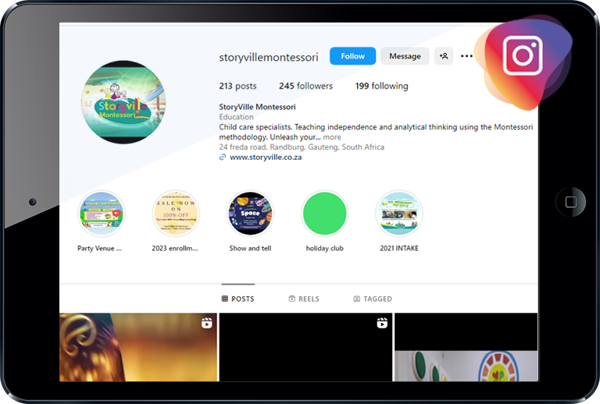Switch to the Reels tab

(x=304, y=299)
